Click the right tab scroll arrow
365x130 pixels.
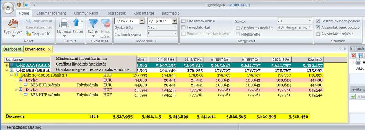(x=345, y=49)
